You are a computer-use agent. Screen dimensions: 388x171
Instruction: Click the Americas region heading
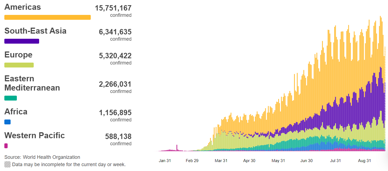(x=23, y=7)
